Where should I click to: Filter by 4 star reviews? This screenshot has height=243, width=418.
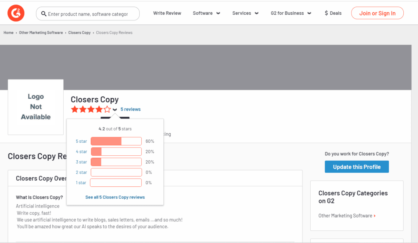[x=81, y=151]
